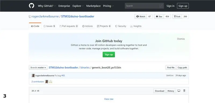Viewport: 215px width, 103px height.
Task: Open the desktop display icon next to History
Action: click(x=179, y=91)
